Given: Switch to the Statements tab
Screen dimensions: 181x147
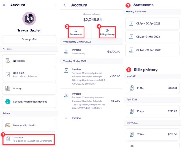Looking at the screenshot, I should (76, 32).
